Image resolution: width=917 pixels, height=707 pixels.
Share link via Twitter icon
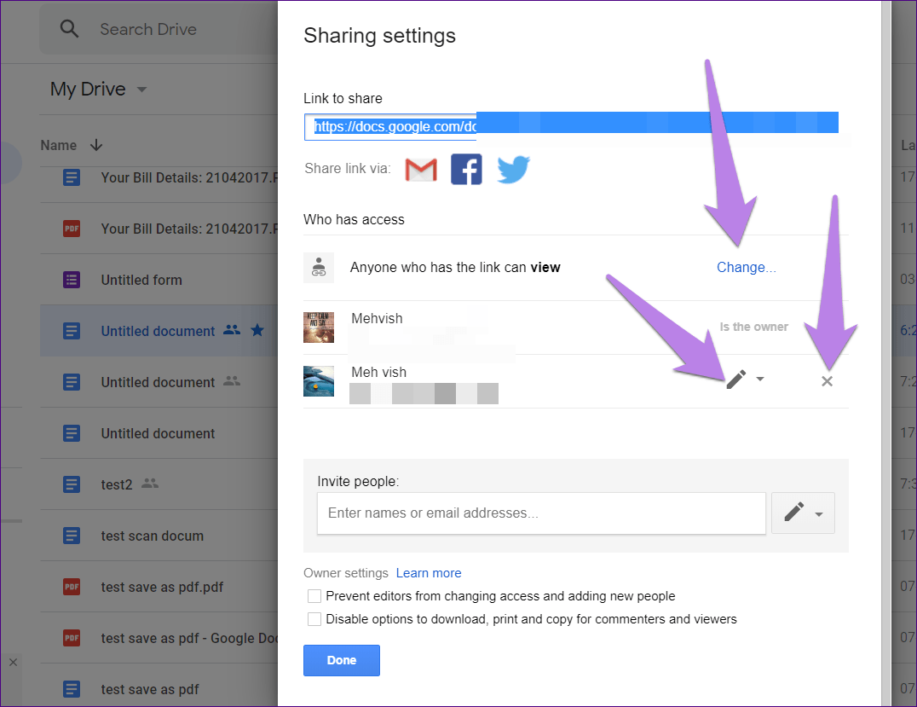(x=514, y=170)
